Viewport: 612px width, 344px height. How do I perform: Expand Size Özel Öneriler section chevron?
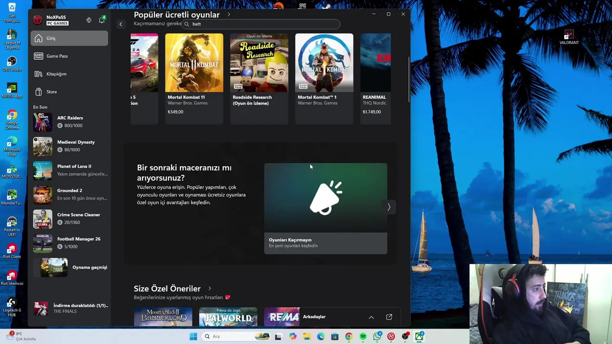pyautogui.click(x=209, y=289)
